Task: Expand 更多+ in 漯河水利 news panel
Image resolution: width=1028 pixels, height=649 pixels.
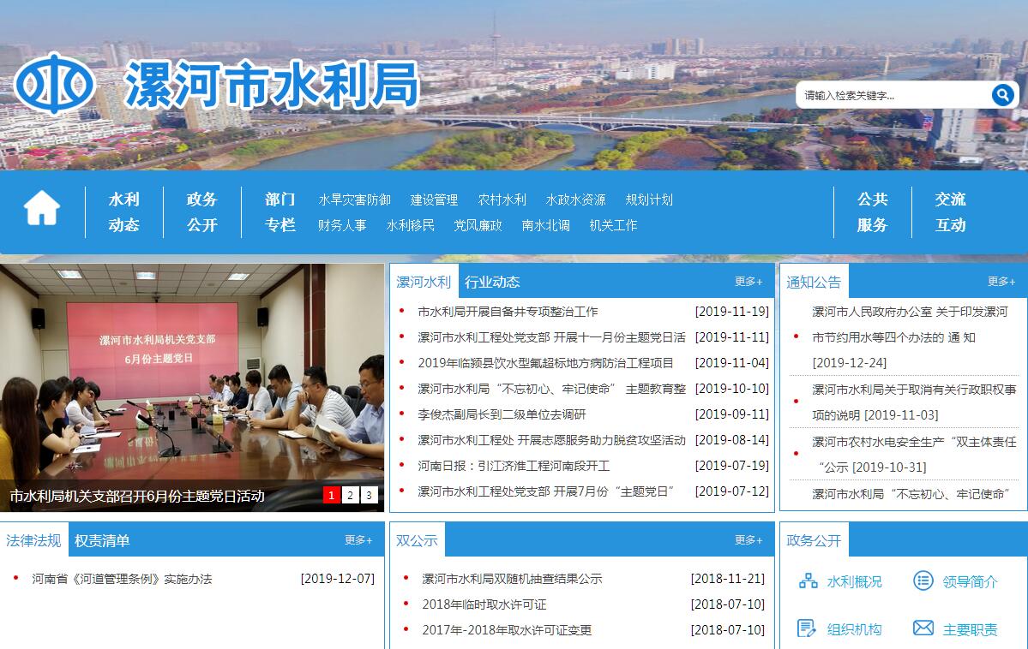Action: point(748,282)
